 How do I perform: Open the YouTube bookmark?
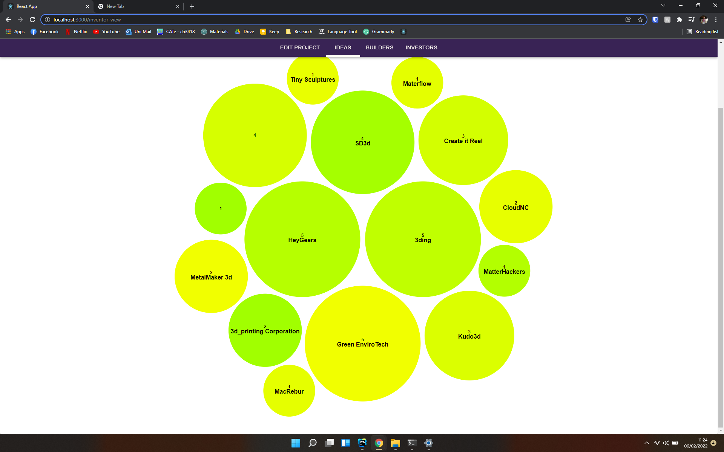coord(106,32)
